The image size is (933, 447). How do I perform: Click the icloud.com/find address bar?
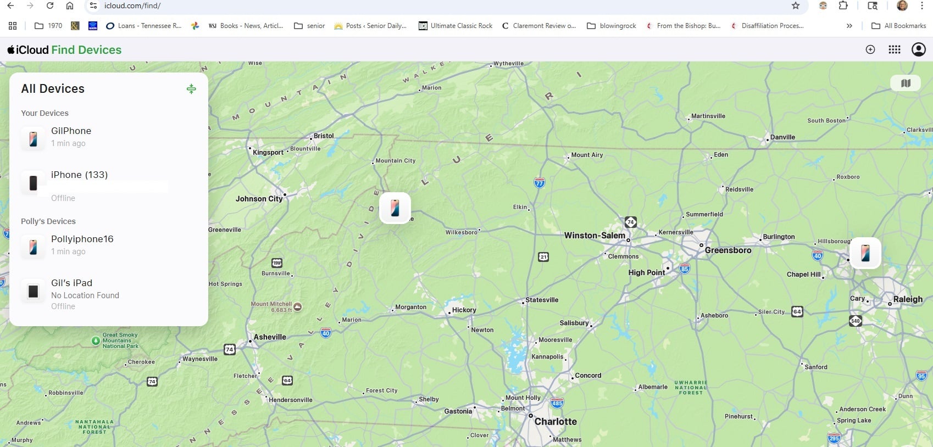[x=440, y=6]
